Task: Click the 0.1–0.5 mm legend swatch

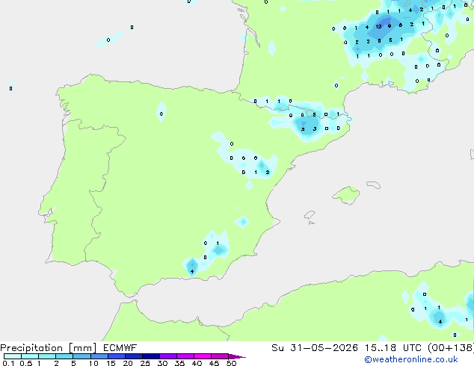Action: pyautogui.click(x=13, y=356)
